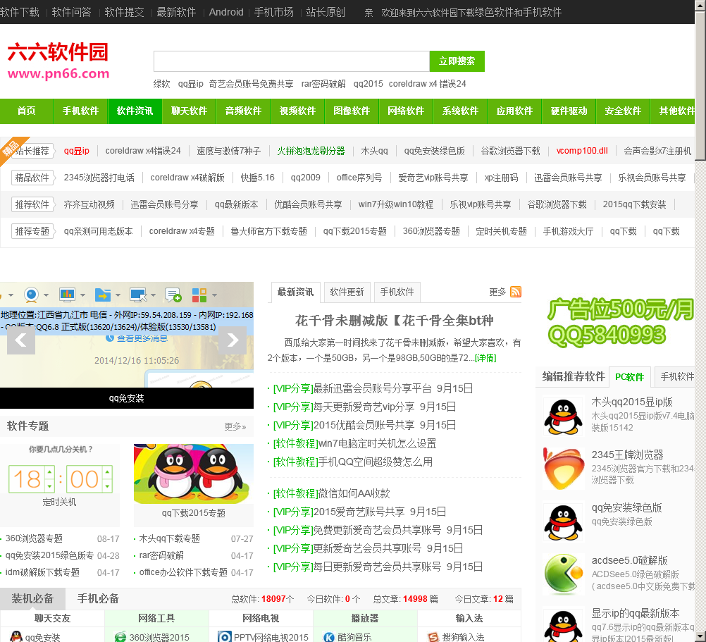
Task: Click the qq免安装 banner caption
Action: [127, 398]
